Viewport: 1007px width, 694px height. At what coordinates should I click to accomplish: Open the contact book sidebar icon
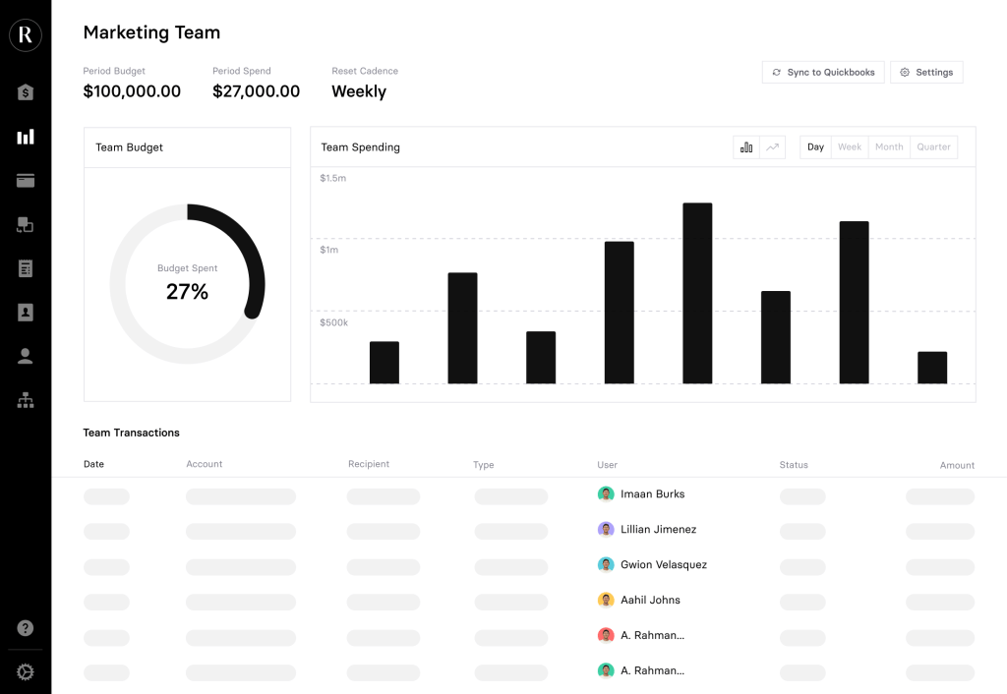click(x=25, y=312)
